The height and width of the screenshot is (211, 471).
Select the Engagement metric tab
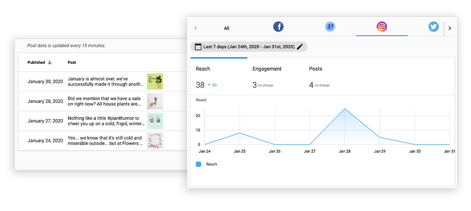(x=267, y=69)
